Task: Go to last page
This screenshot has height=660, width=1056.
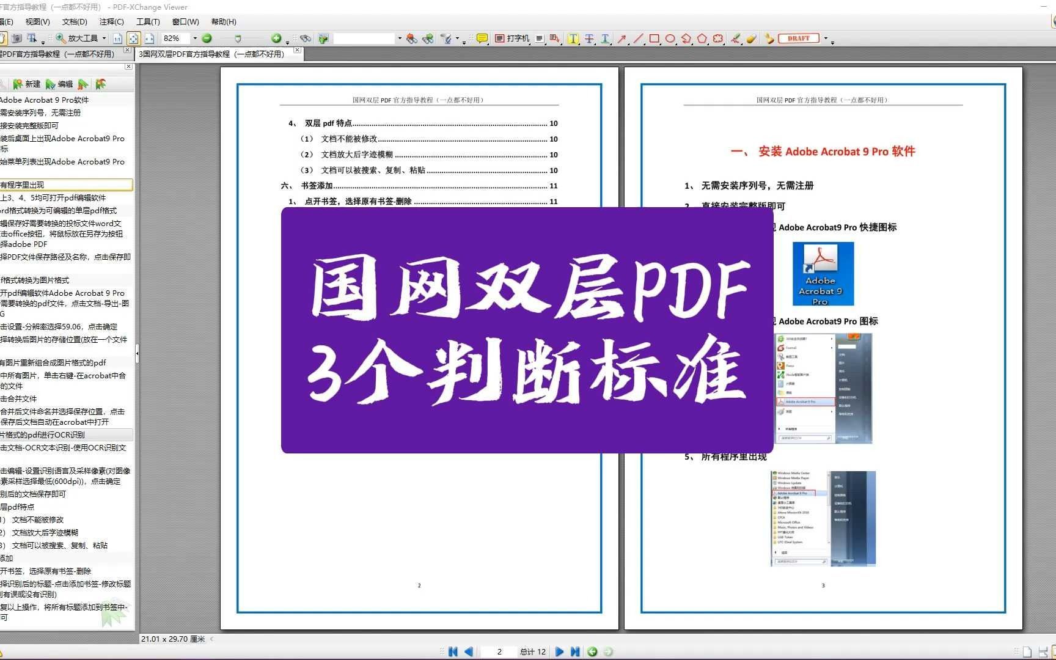Action: (x=575, y=651)
